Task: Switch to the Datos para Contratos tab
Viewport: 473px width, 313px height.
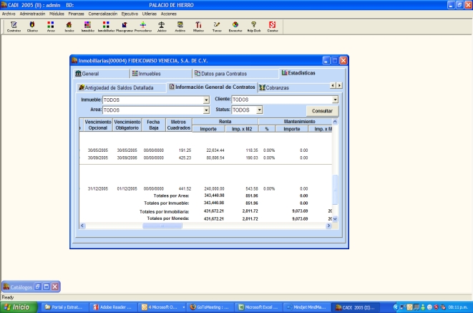Action: (222, 73)
